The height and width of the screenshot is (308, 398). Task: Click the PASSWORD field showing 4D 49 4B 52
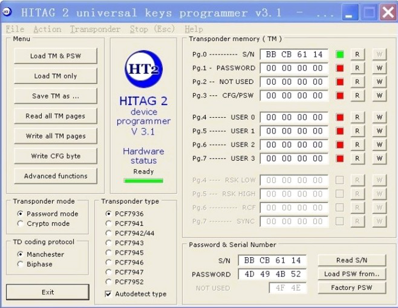tap(272, 274)
